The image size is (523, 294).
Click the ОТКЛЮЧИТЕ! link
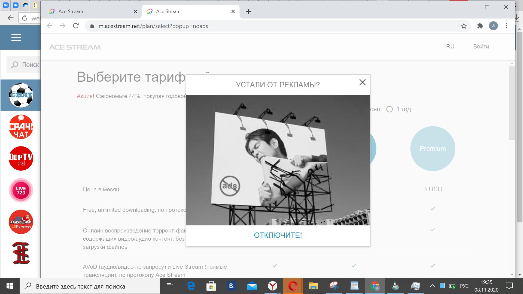coord(278,235)
